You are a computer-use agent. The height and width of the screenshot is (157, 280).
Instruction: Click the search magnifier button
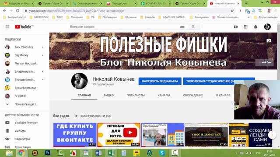tap(193, 27)
